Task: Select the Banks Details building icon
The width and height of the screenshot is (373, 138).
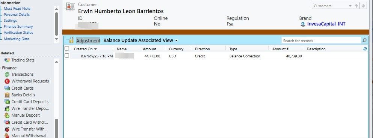Action: (7, 95)
